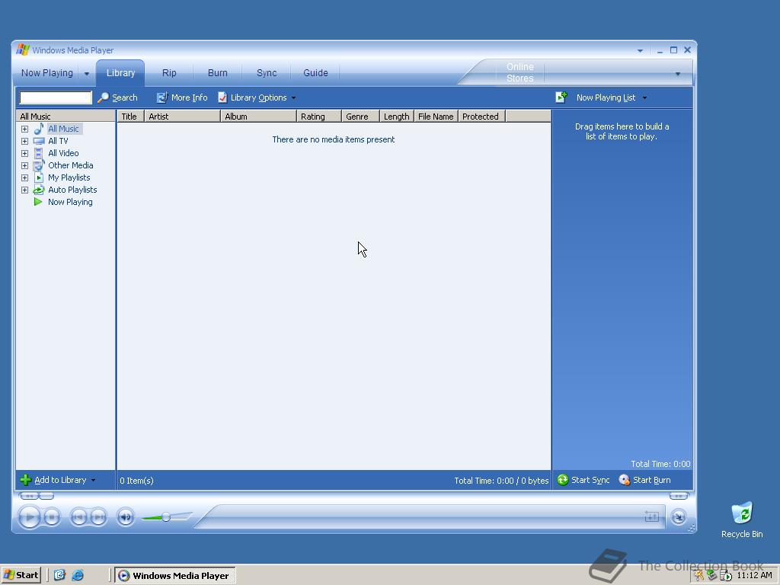
Task: Sort by the Rating column header
Action: [319, 117]
